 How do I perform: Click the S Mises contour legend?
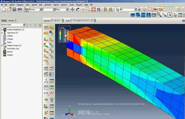coord(64,34)
